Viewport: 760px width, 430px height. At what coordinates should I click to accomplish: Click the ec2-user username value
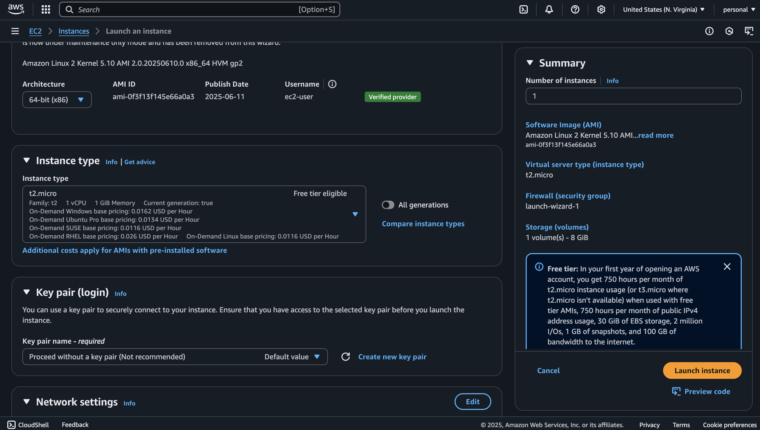point(299,97)
